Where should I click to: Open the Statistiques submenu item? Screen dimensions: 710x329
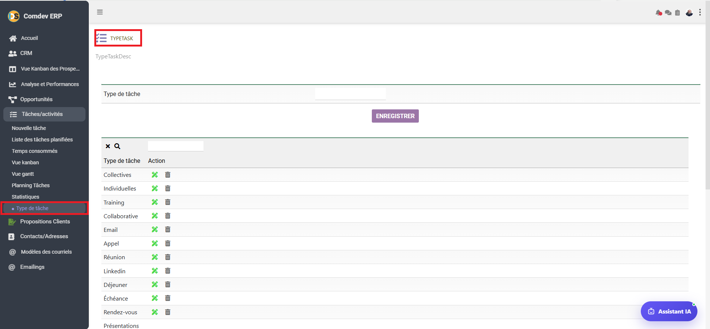(26, 197)
